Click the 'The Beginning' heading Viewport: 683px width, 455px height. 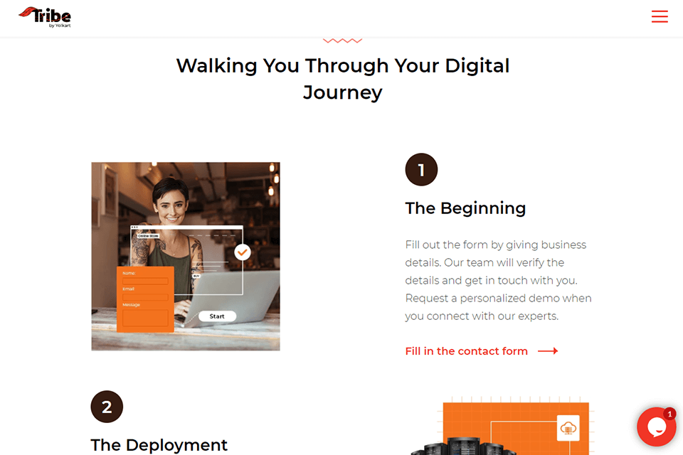click(x=465, y=208)
